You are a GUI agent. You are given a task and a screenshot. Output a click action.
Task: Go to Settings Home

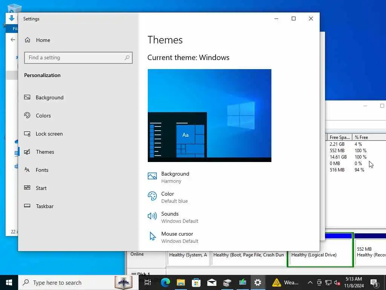37,40
